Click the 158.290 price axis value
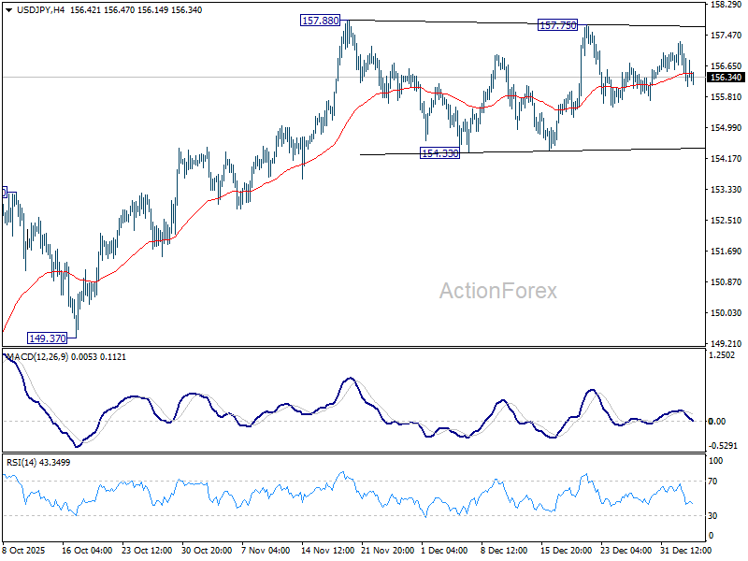The height and width of the screenshot is (561, 748). point(726,5)
